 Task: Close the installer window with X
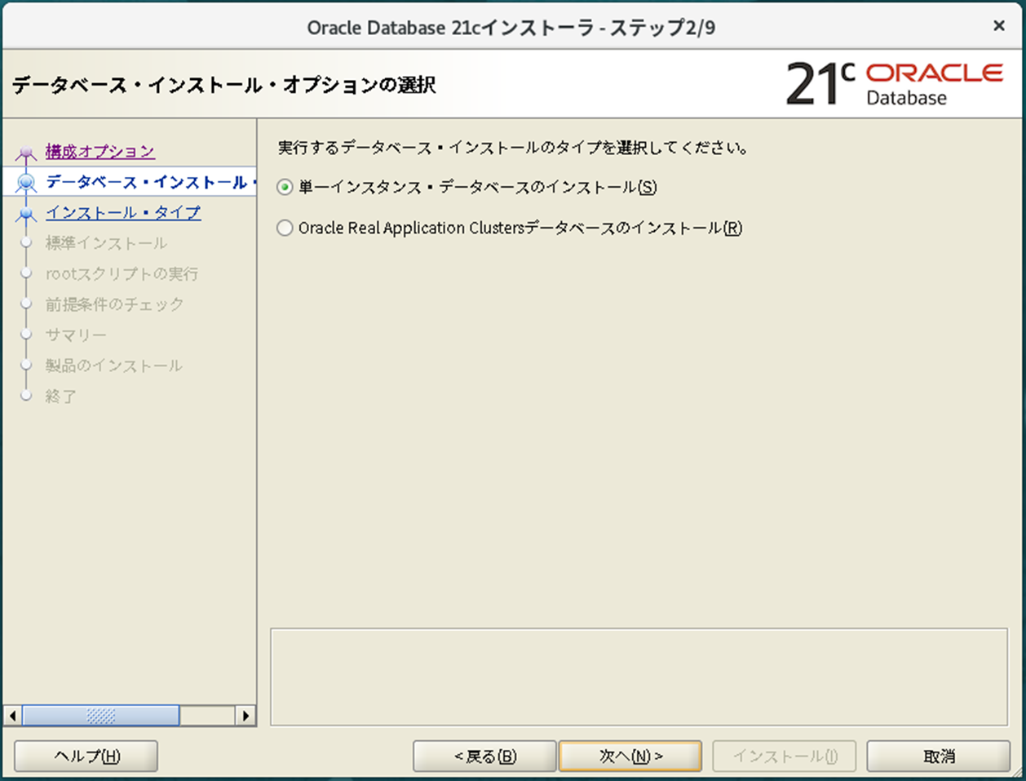[x=999, y=26]
